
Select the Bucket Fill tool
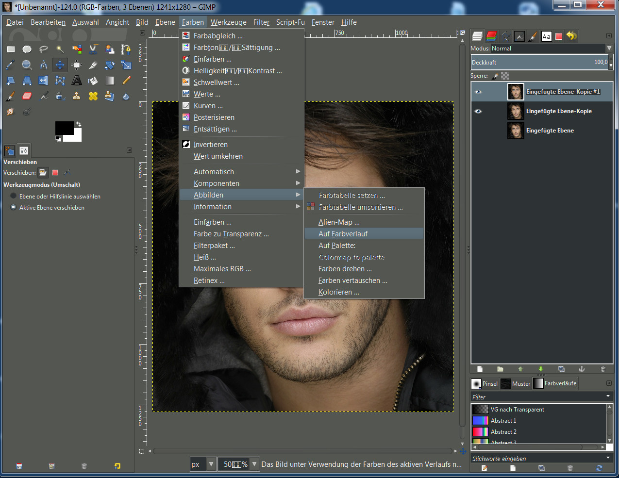pos(93,81)
